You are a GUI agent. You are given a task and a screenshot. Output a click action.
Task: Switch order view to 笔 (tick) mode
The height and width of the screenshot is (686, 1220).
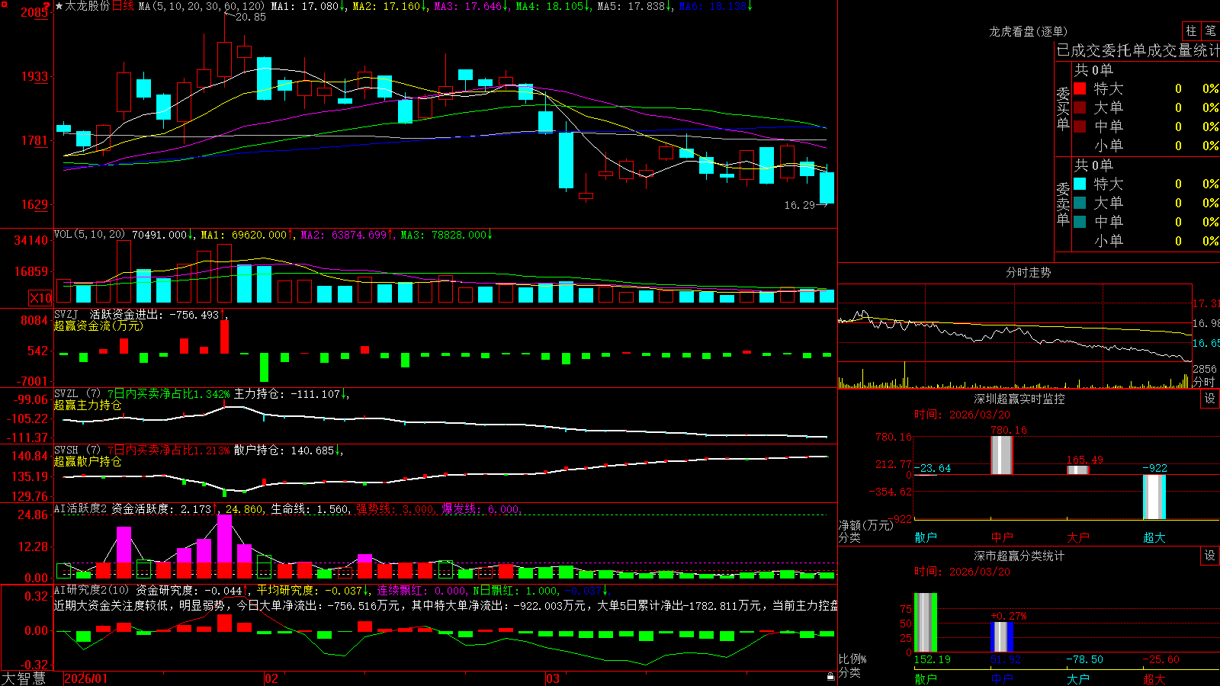[x=1211, y=30]
